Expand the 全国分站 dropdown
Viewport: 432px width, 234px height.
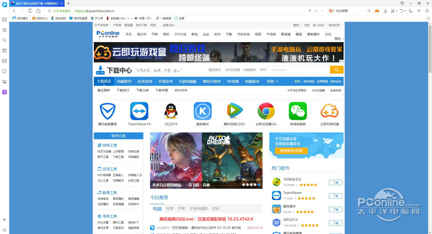click(169, 25)
